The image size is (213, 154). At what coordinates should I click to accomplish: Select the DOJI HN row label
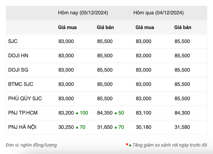[18, 56]
